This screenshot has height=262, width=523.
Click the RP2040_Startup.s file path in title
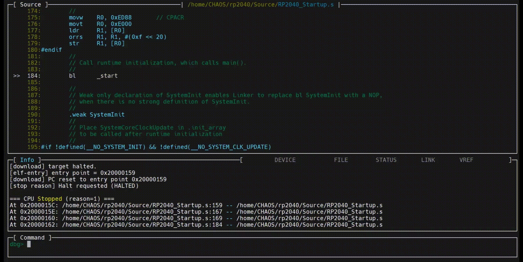click(261, 5)
